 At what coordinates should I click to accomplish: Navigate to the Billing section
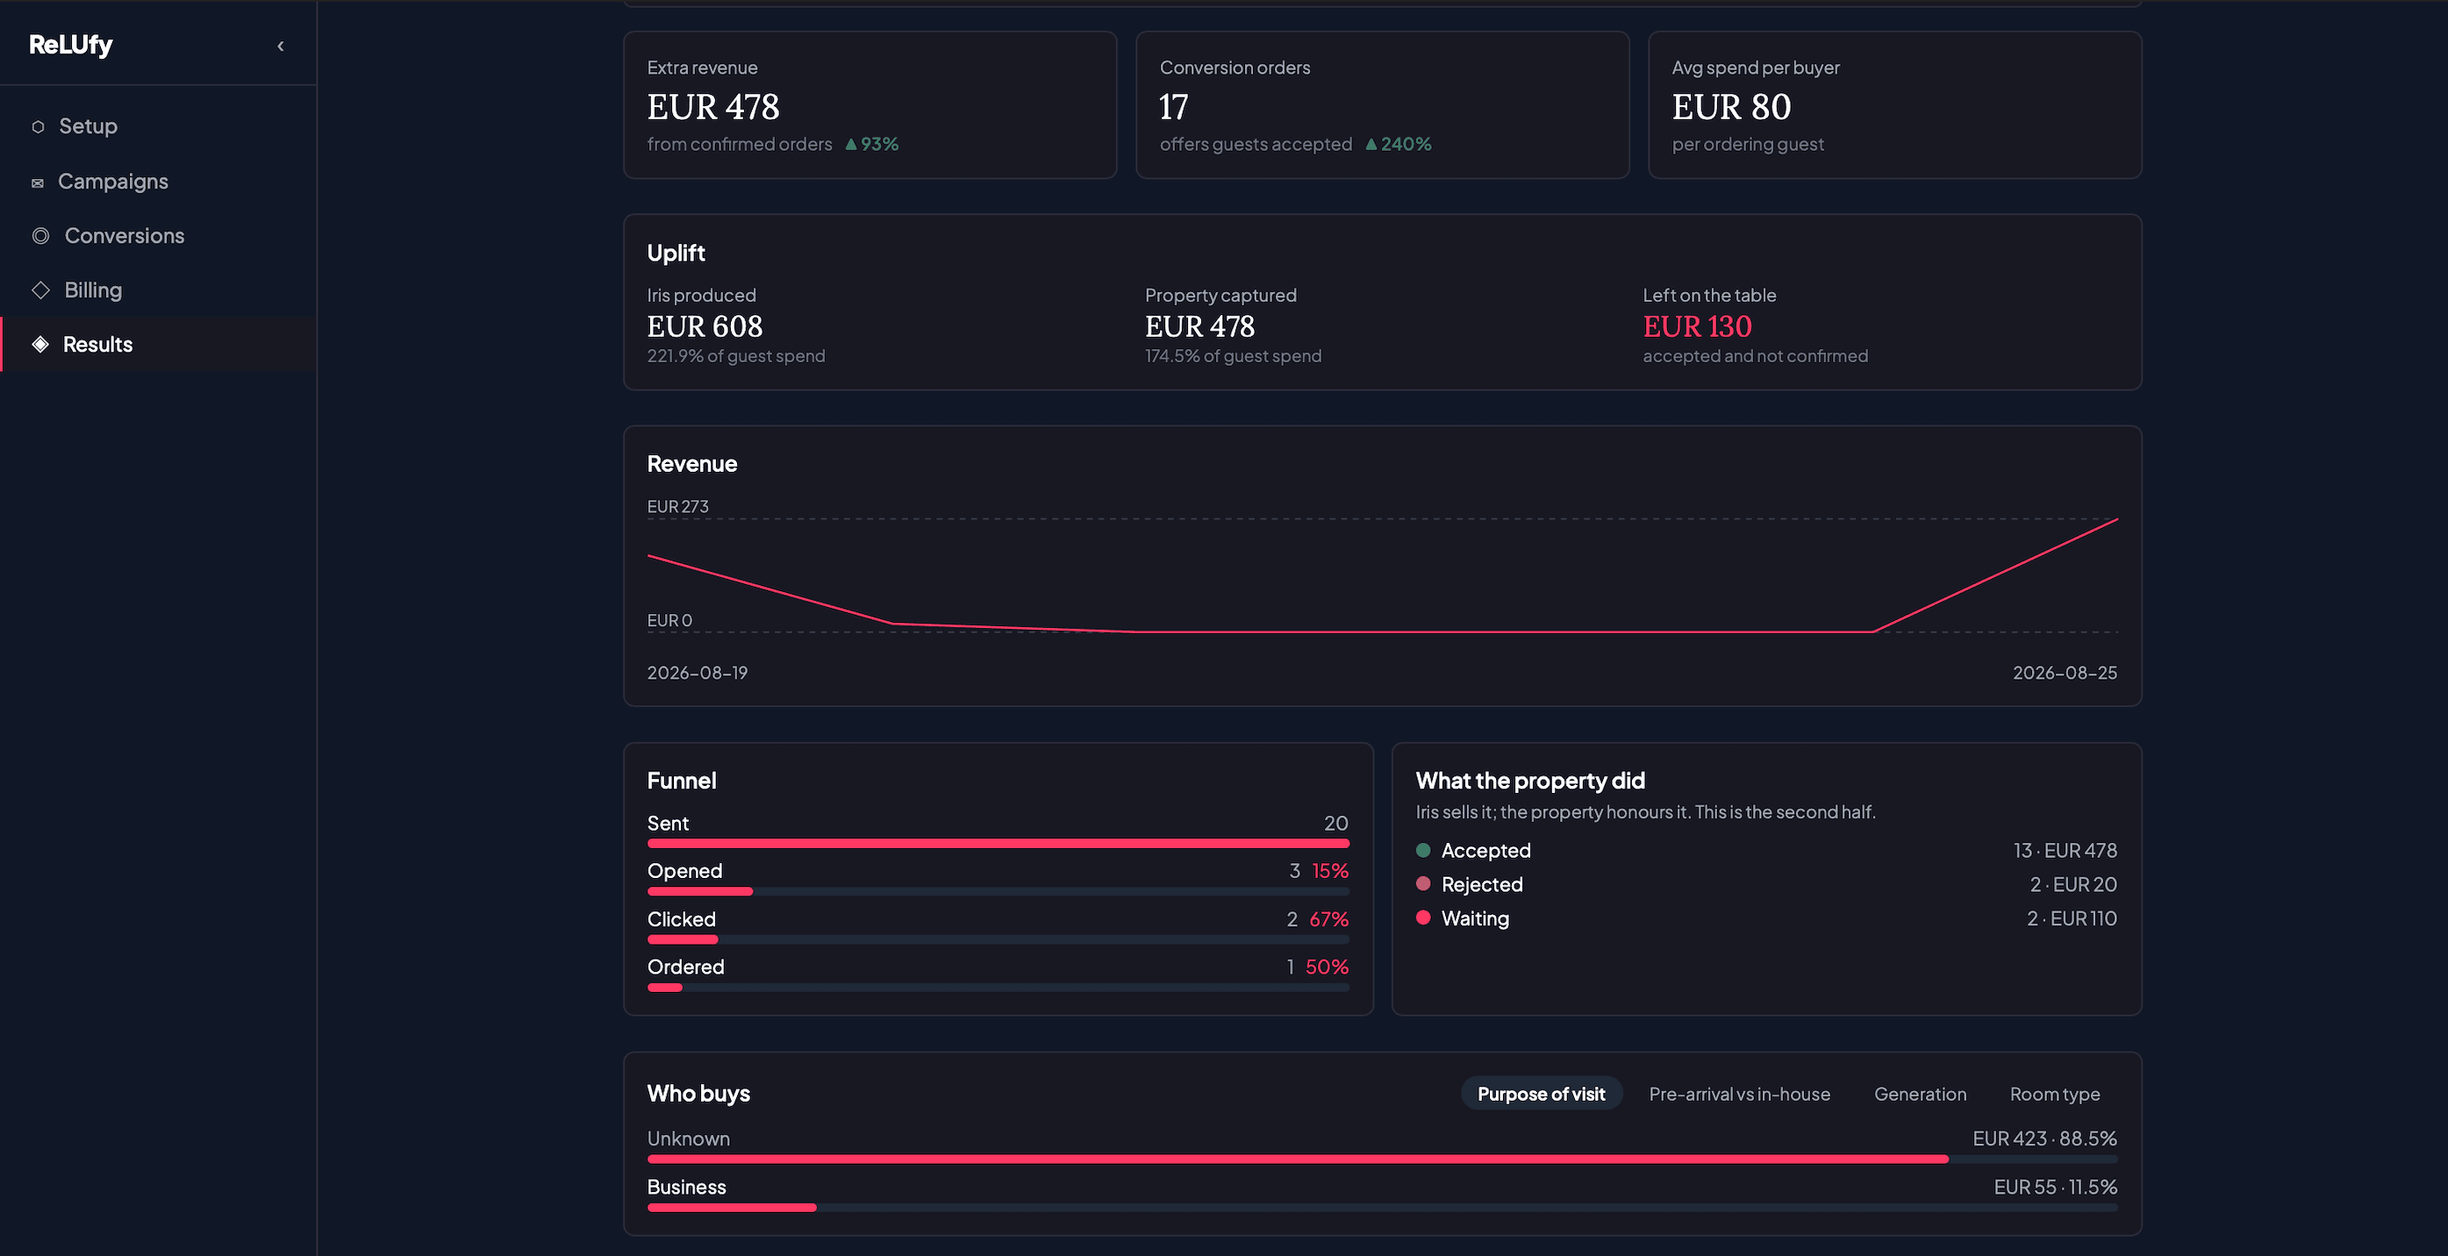click(158, 289)
